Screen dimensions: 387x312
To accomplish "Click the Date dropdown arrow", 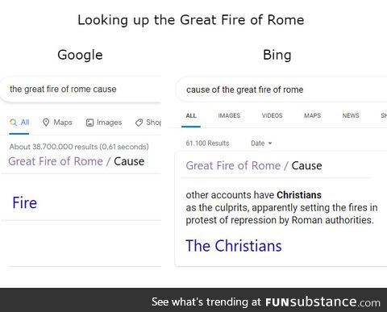I will [x=270, y=144].
